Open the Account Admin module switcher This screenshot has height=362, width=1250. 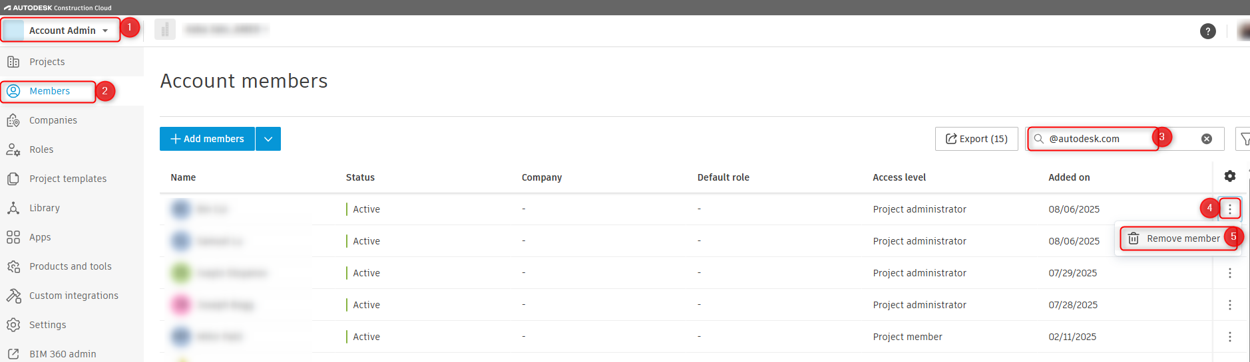click(61, 31)
